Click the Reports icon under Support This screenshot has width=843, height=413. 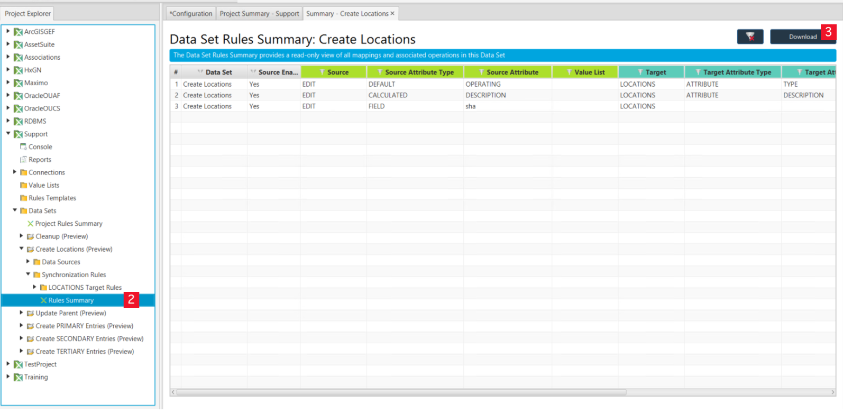(23, 160)
